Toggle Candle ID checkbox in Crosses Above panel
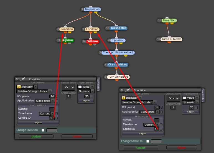 (161, 129)
